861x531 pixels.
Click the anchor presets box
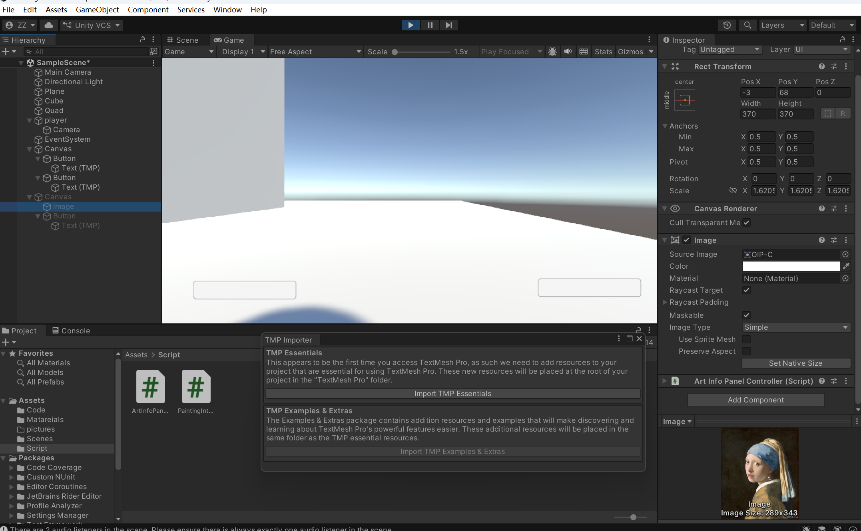[x=685, y=100]
